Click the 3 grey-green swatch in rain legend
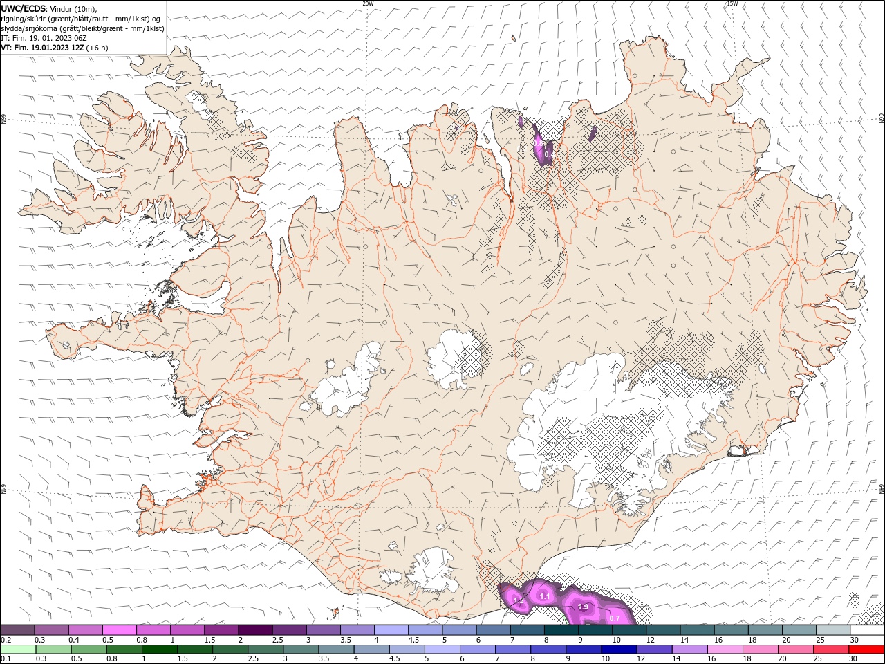 301,649
